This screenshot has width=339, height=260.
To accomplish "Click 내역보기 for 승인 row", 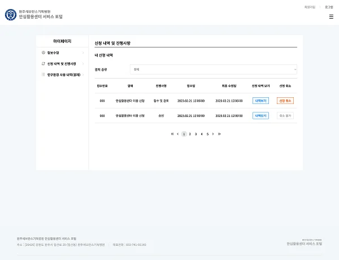I will pos(260,115).
